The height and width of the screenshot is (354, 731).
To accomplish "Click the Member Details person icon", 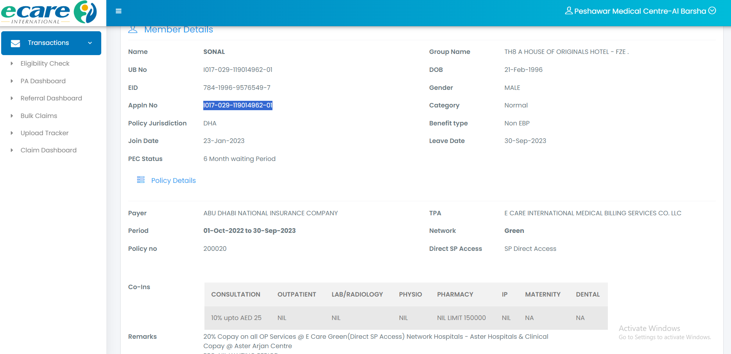I will coord(133,30).
